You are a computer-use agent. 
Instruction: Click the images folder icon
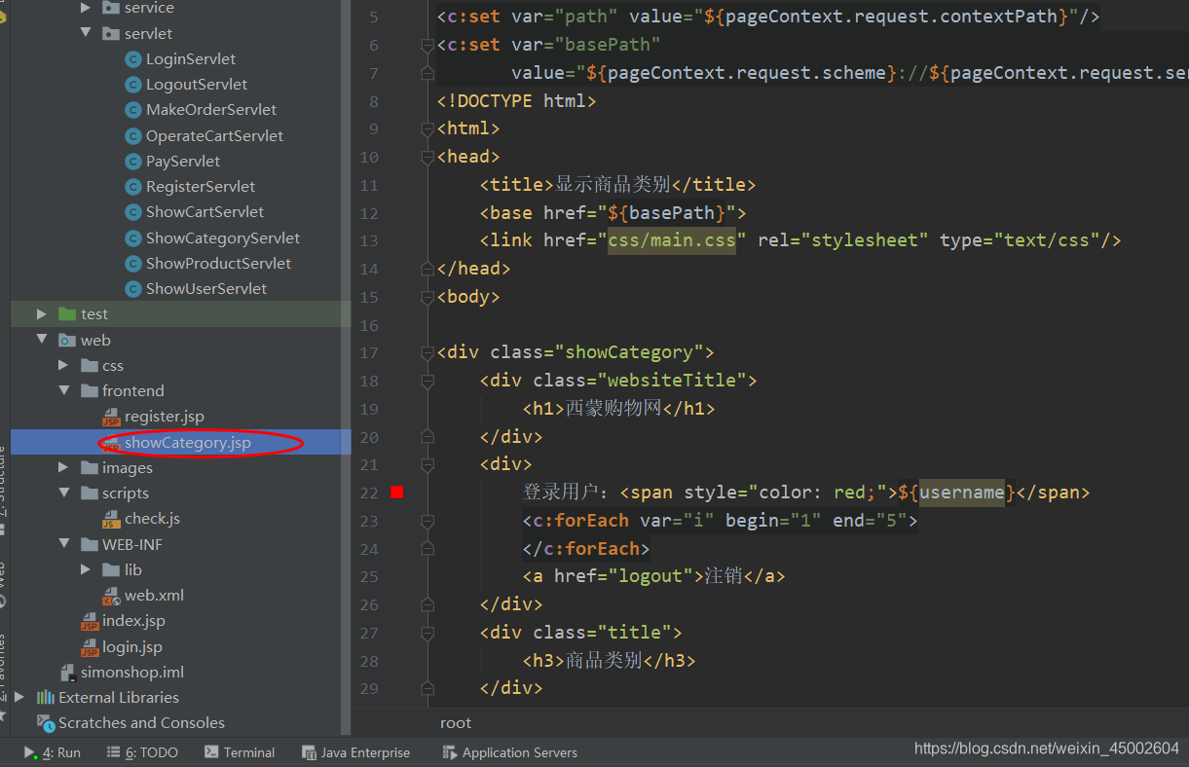pyautogui.click(x=89, y=468)
